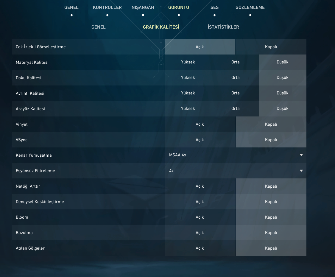This screenshot has width=335, height=277.
Task: Click the Materyal Kalitesi setting label
Action: click(x=32, y=63)
